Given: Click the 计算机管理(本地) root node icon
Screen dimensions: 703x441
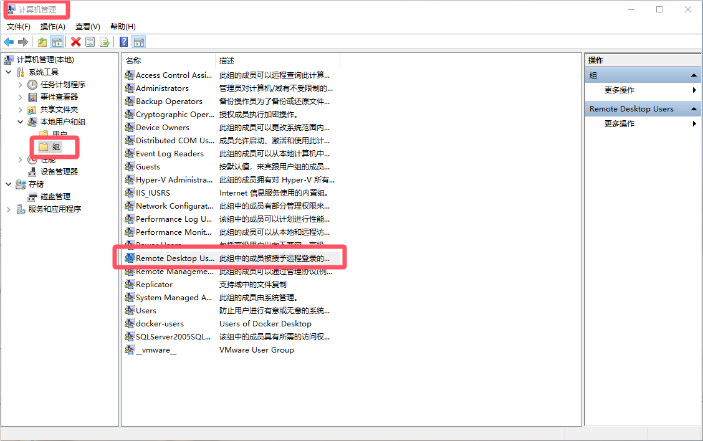Looking at the screenshot, I should click(9, 60).
